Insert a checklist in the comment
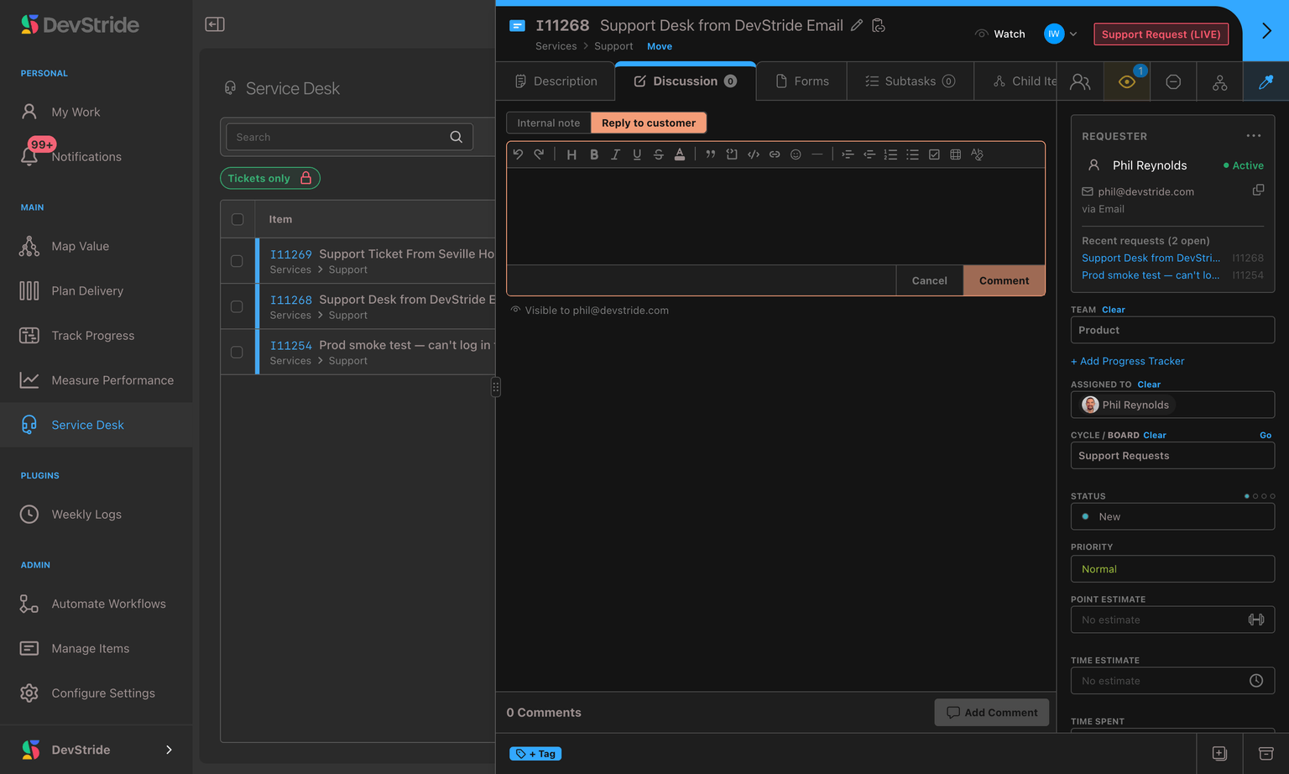This screenshot has width=1289, height=774. (x=934, y=154)
